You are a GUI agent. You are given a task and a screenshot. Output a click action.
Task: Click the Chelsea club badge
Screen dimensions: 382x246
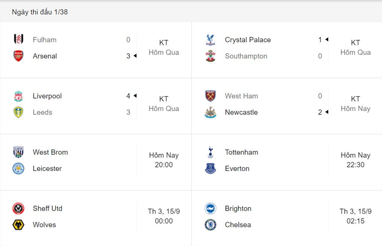(210, 225)
